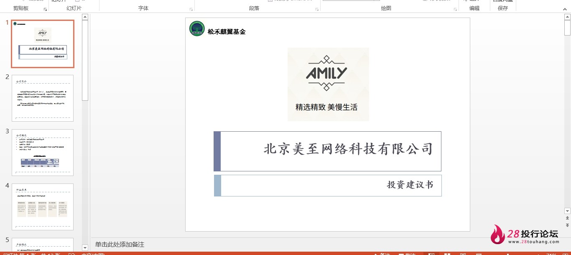Open the 剪贴板 (Clipboard) group dialog launcher
Image resolution: width=571 pixels, height=255 pixels.
[x=45, y=9]
